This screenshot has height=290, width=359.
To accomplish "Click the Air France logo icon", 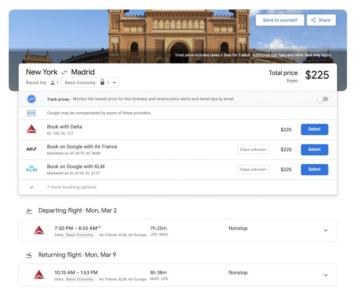I will click(32, 149).
